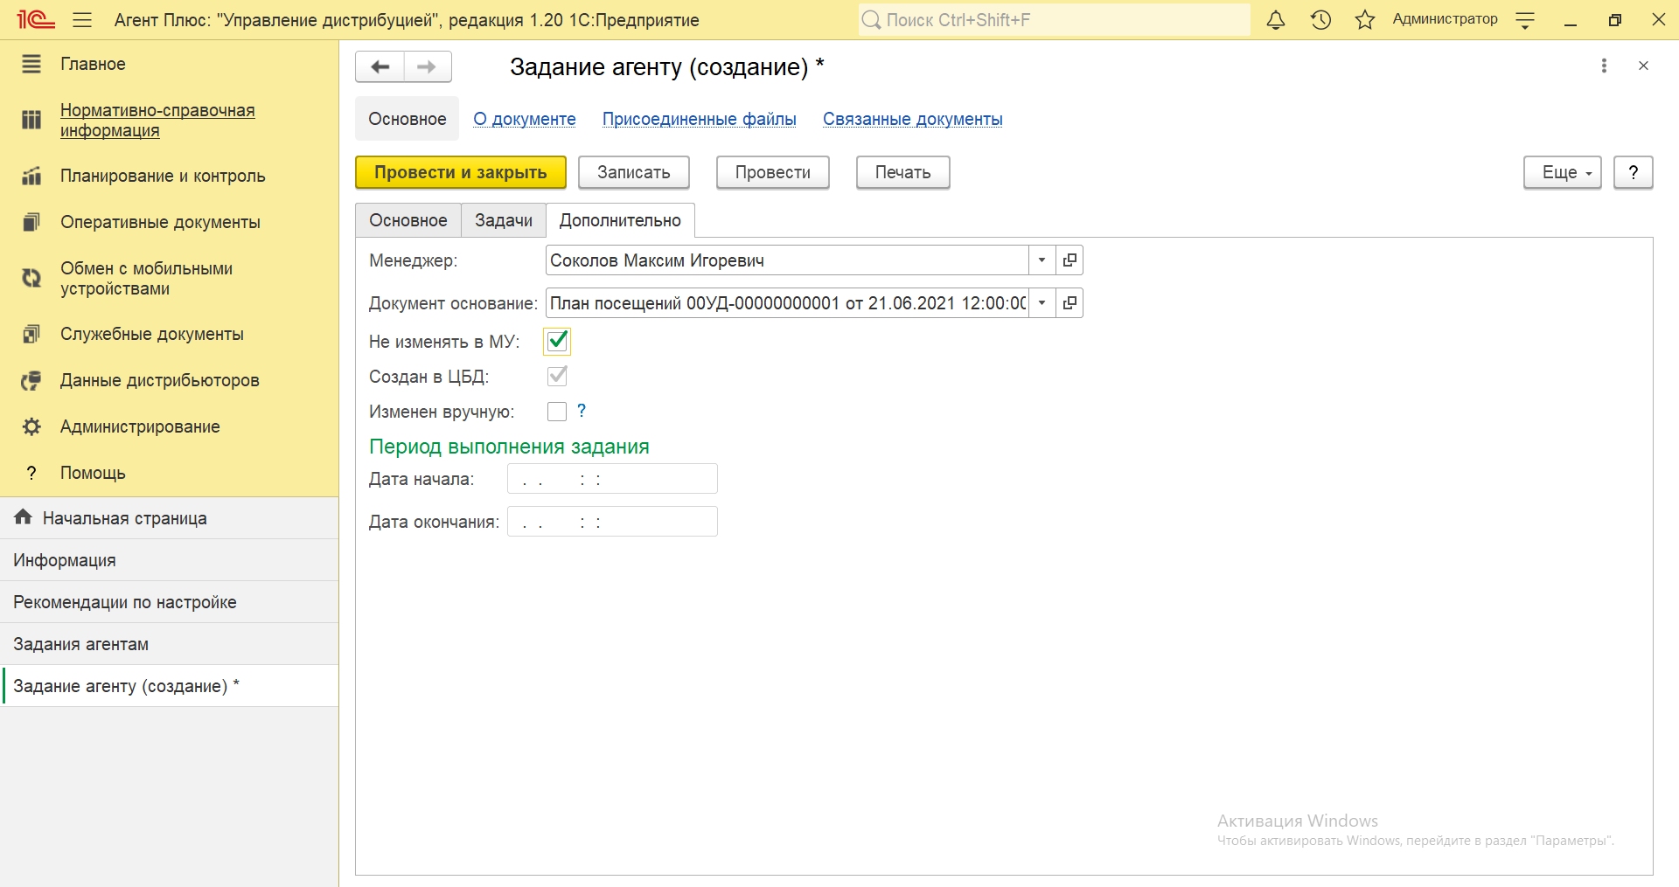Screen dimensions: 1679x887
Task: Click the Провести button
Action: [x=773, y=172]
